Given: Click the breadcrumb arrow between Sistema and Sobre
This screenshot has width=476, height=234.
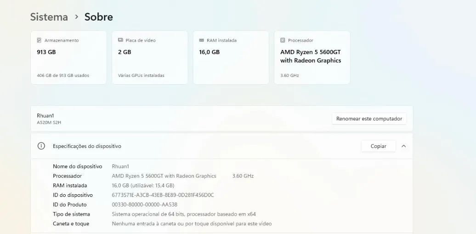Looking at the screenshot, I should pos(76,17).
